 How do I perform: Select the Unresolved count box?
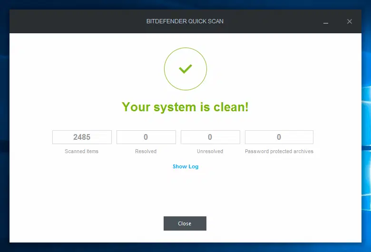coord(210,137)
